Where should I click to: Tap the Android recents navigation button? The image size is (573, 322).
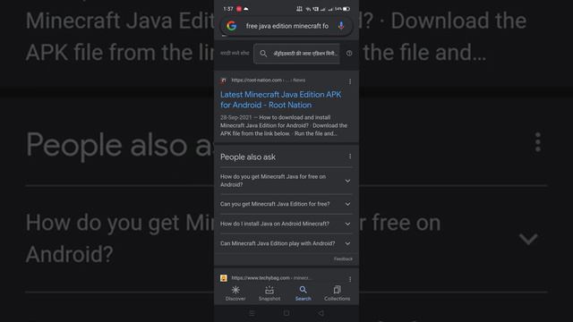click(252, 313)
